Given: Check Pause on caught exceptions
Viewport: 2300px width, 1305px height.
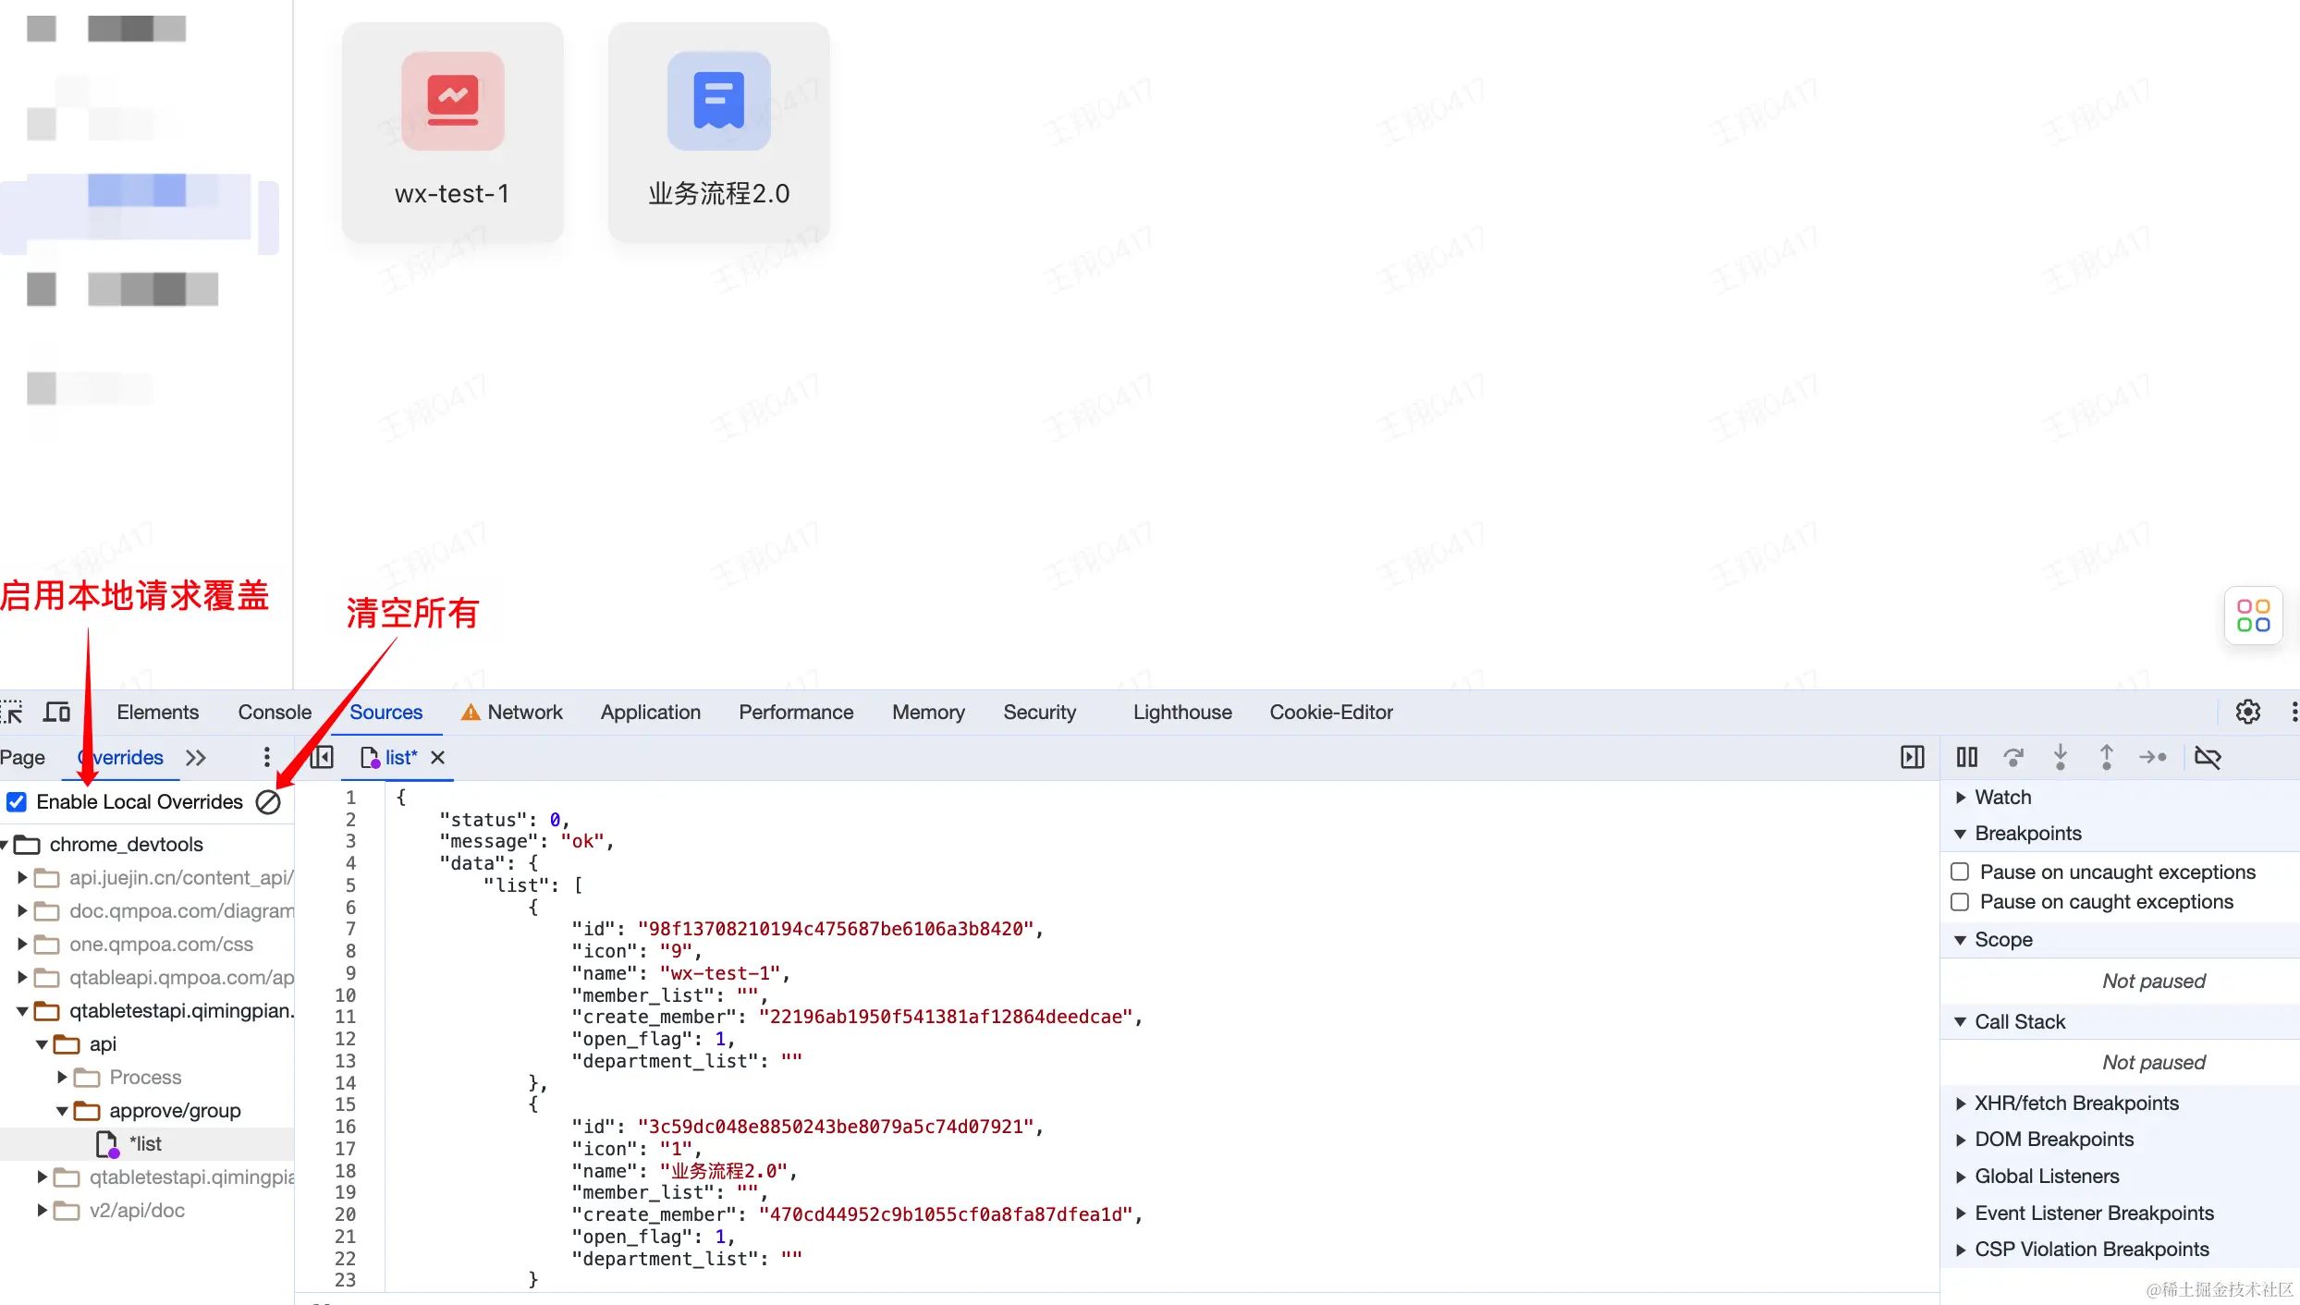Looking at the screenshot, I should (1960, 902).
